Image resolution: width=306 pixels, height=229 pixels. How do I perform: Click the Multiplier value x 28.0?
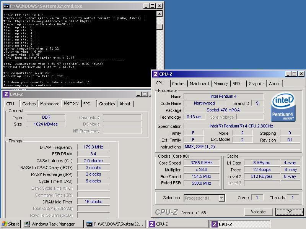pyautogui.click(x=202, y=169)
